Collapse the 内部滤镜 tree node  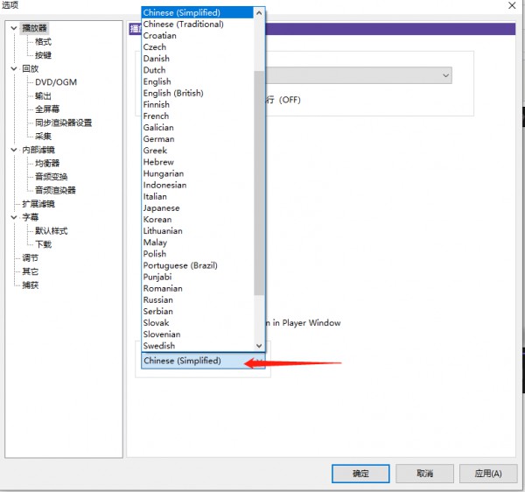tap(14, 150)
